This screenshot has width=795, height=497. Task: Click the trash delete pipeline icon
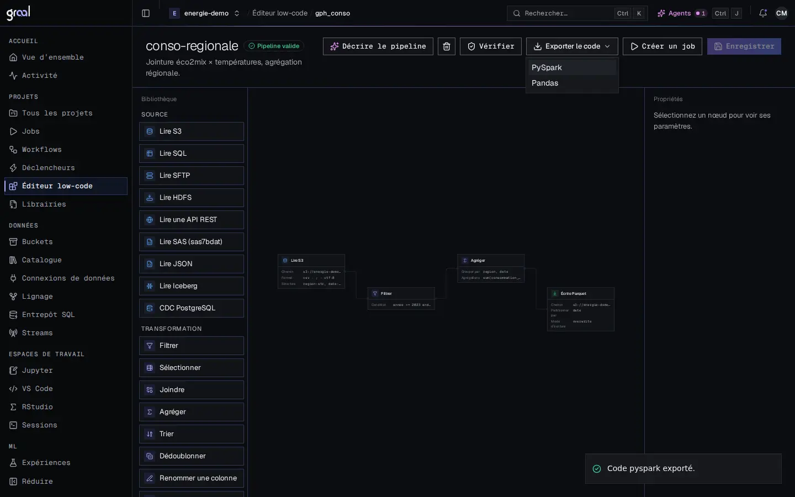447,46
